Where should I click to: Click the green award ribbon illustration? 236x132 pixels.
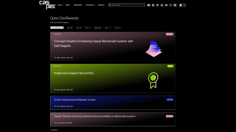[153, 80]
